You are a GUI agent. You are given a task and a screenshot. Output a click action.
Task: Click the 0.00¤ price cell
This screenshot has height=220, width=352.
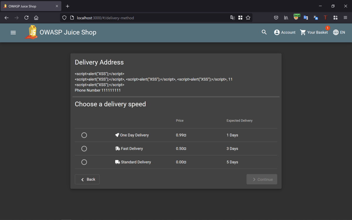point(181,162)
